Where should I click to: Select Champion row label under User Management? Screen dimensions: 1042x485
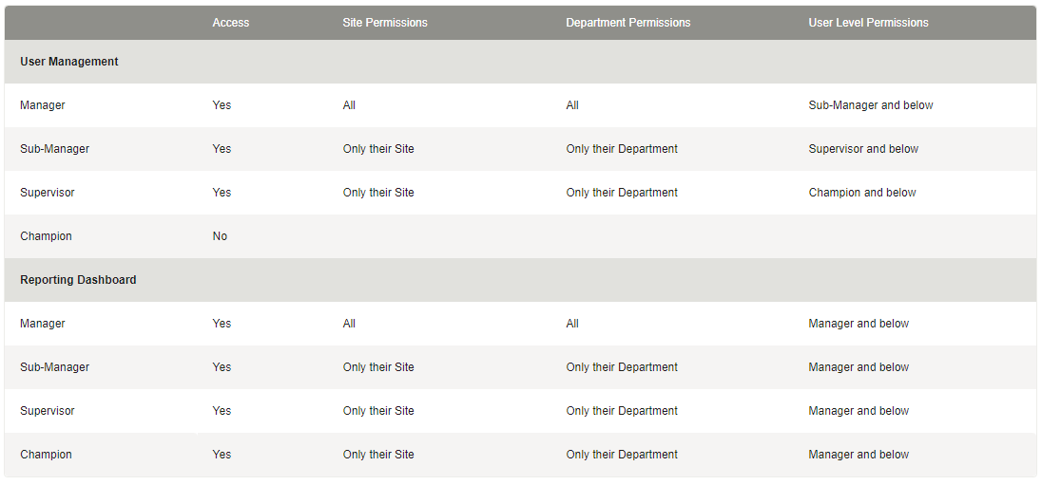point(46,236)
